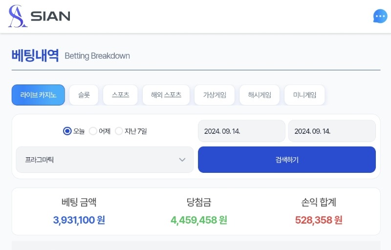Switch to the 슬롯 tab
This screenshot has height=250, width=391.
(x=84, y=95)
